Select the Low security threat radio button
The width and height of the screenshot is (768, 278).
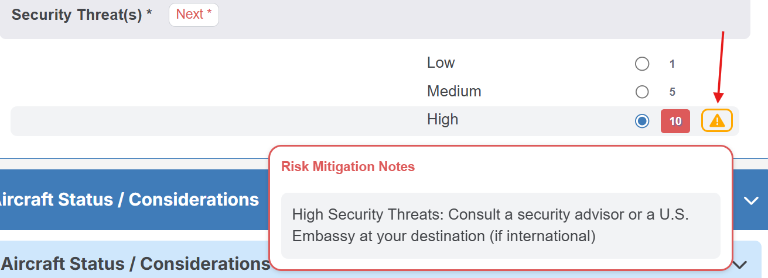[x=642, y=64]
